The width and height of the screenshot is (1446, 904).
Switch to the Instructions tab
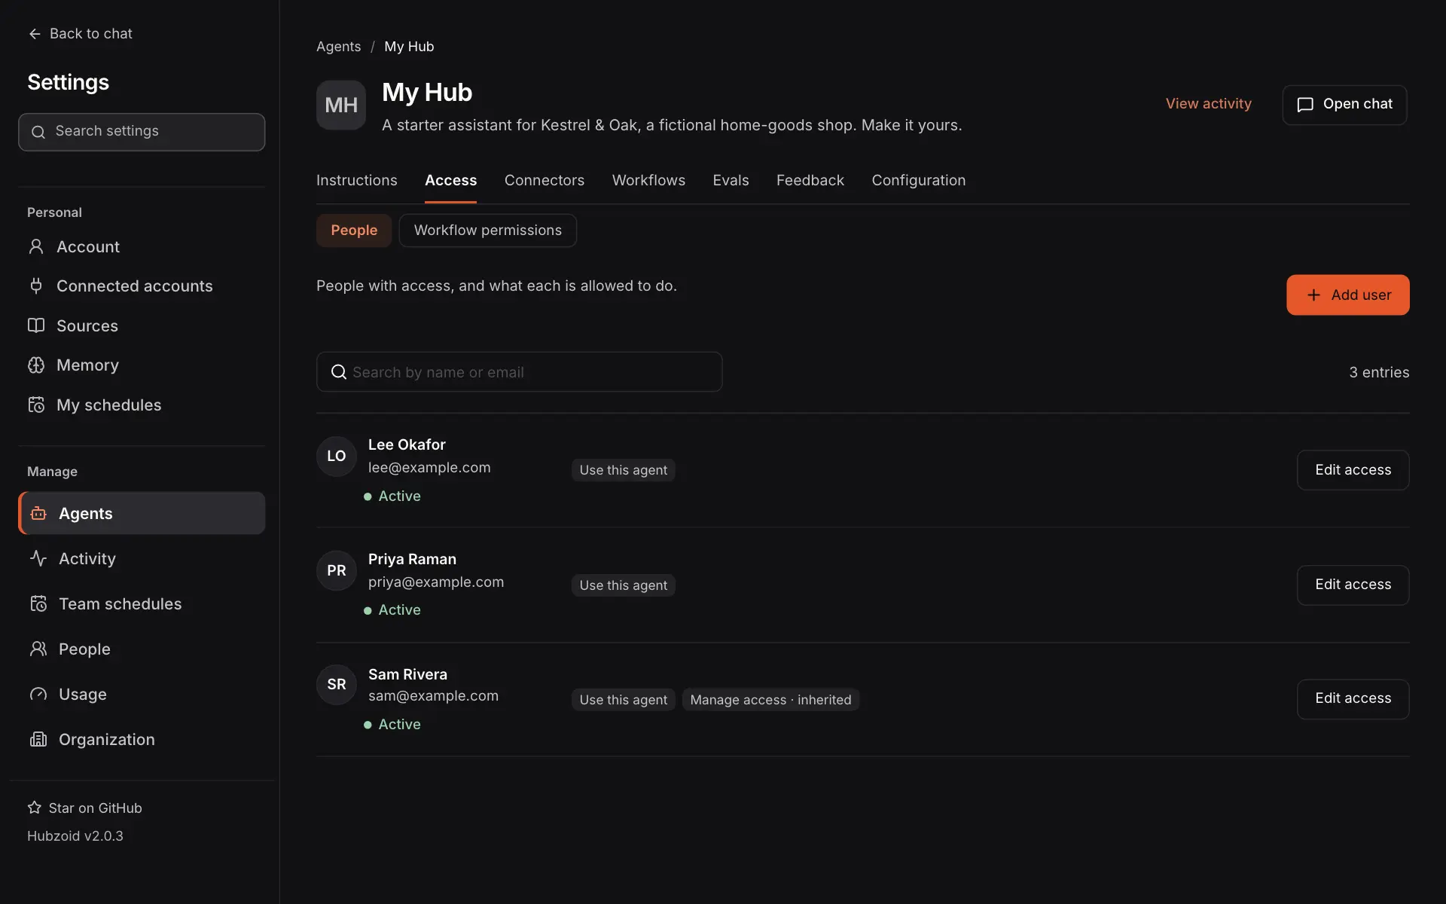coord(356,180)
